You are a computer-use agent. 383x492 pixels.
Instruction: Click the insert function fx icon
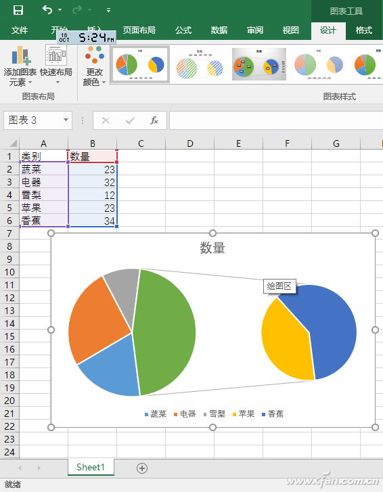click(154, 120)
